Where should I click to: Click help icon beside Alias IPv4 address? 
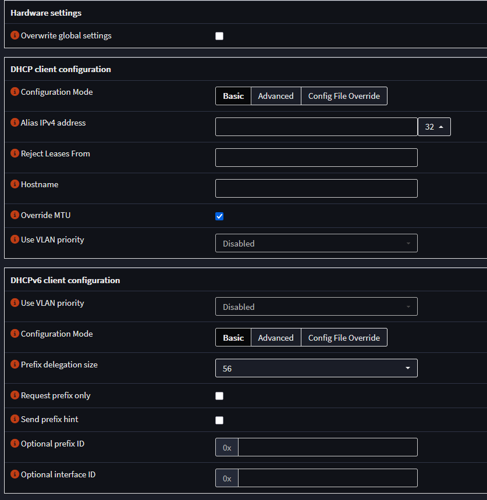pyautogui.click(x=15, y=123)
